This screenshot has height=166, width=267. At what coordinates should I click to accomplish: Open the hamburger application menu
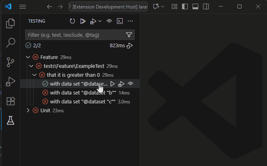pyautogui.click(x=23, y=7)
